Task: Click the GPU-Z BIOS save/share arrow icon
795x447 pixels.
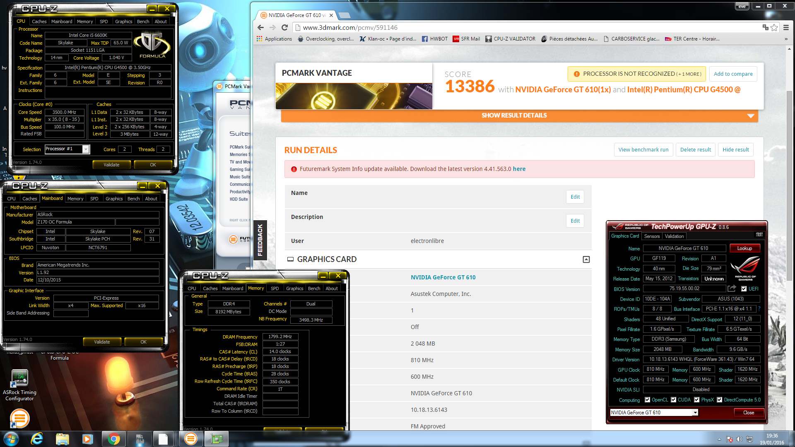Action: (x=732, y=288)
